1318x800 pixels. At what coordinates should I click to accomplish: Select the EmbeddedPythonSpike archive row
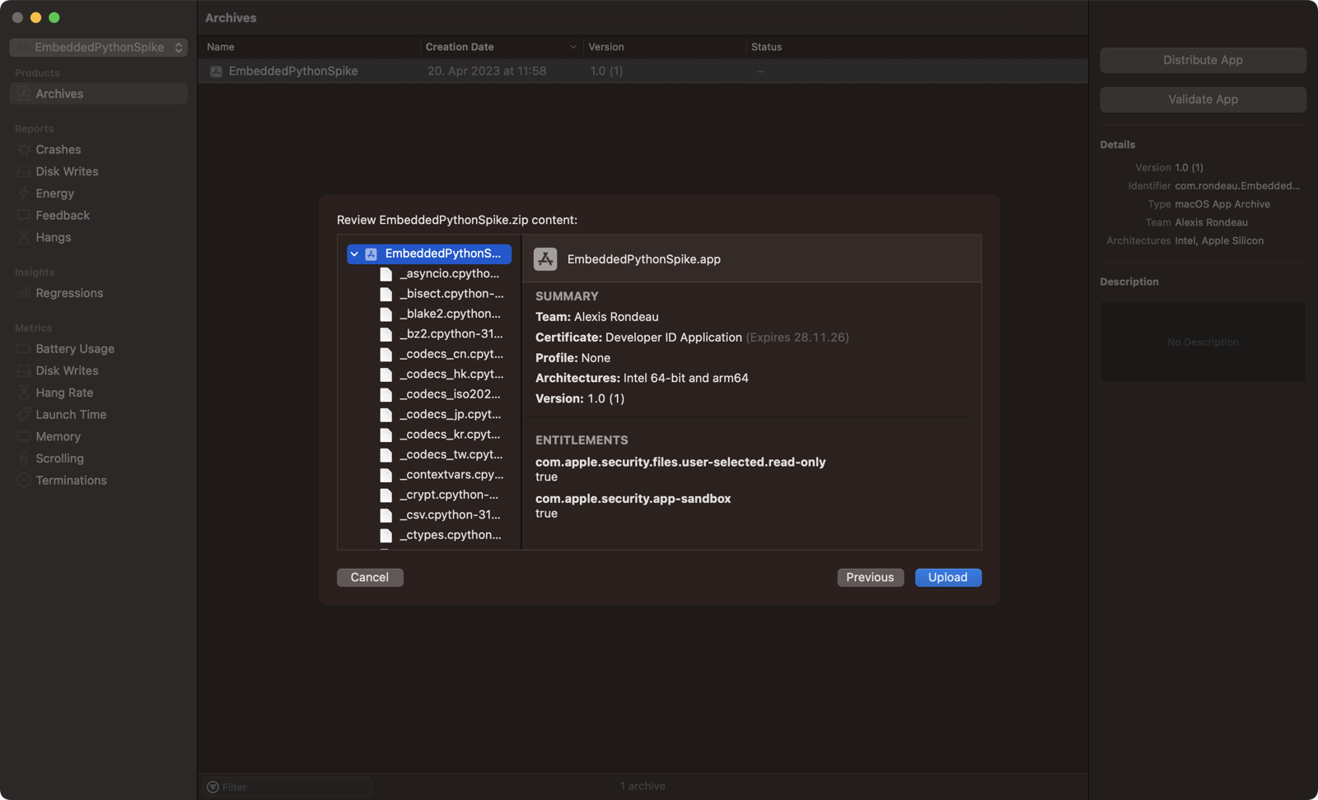[x=643, y=72]
